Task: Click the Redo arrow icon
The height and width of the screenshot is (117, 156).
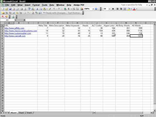Action: point(59,9)
